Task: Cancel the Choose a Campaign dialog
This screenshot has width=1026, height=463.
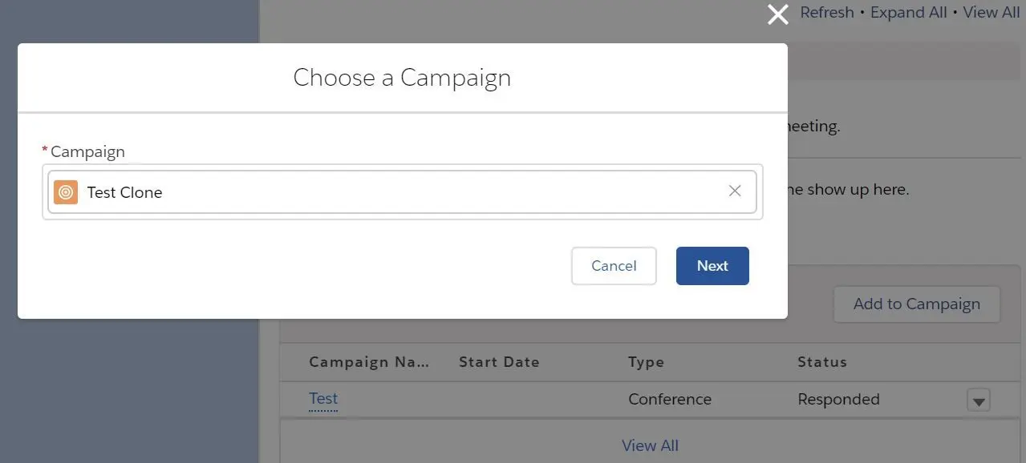Action: pyautogui.click(x=614, y=266)
